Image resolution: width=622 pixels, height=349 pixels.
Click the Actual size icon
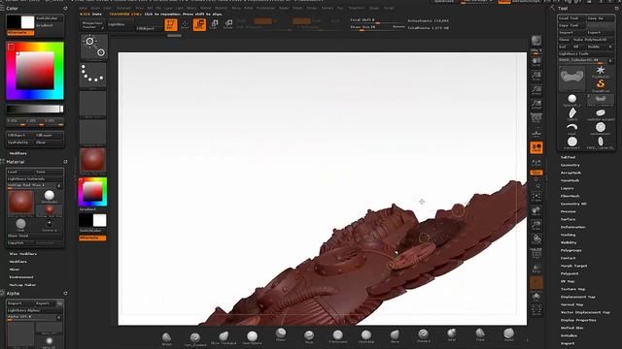coord(536,90)
